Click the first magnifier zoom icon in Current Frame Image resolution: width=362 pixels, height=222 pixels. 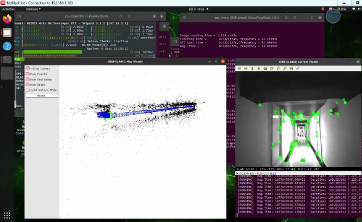coord(279,68)
